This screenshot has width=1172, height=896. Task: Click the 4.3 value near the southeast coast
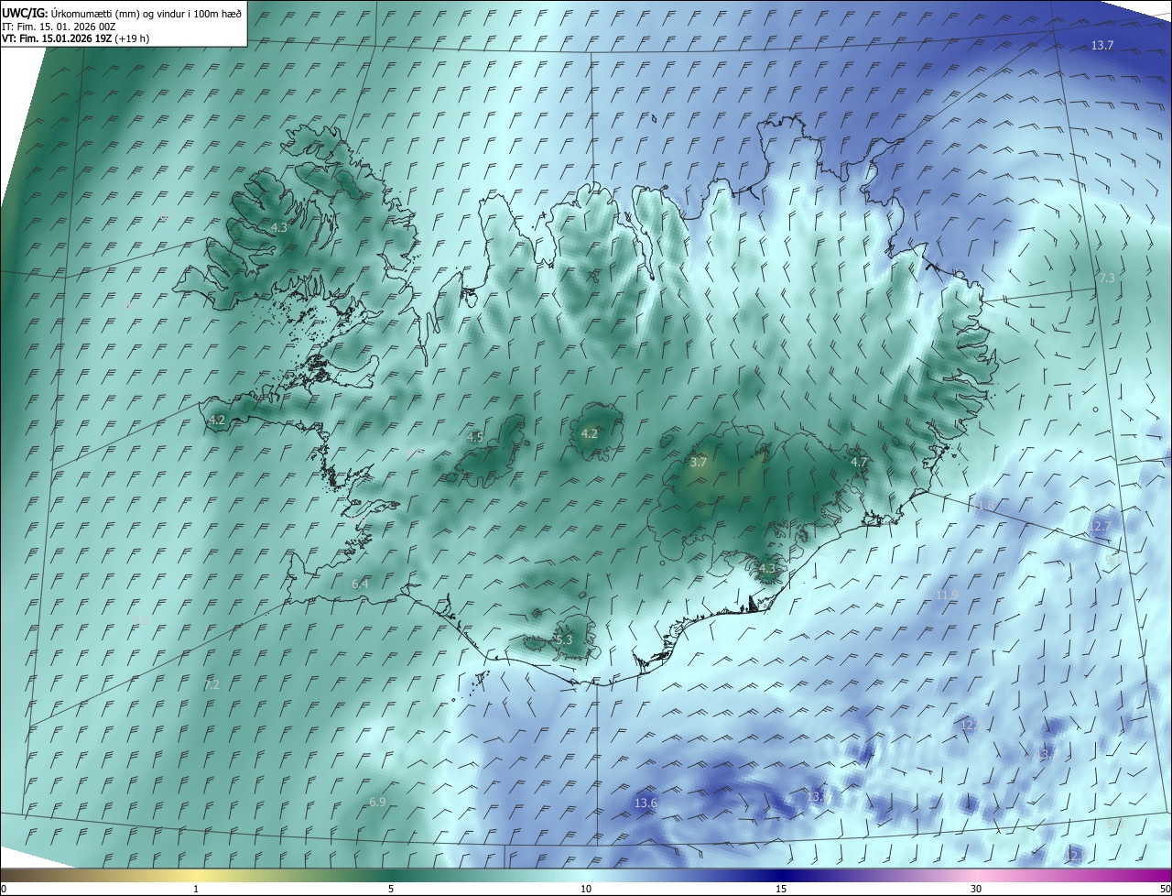767,569
